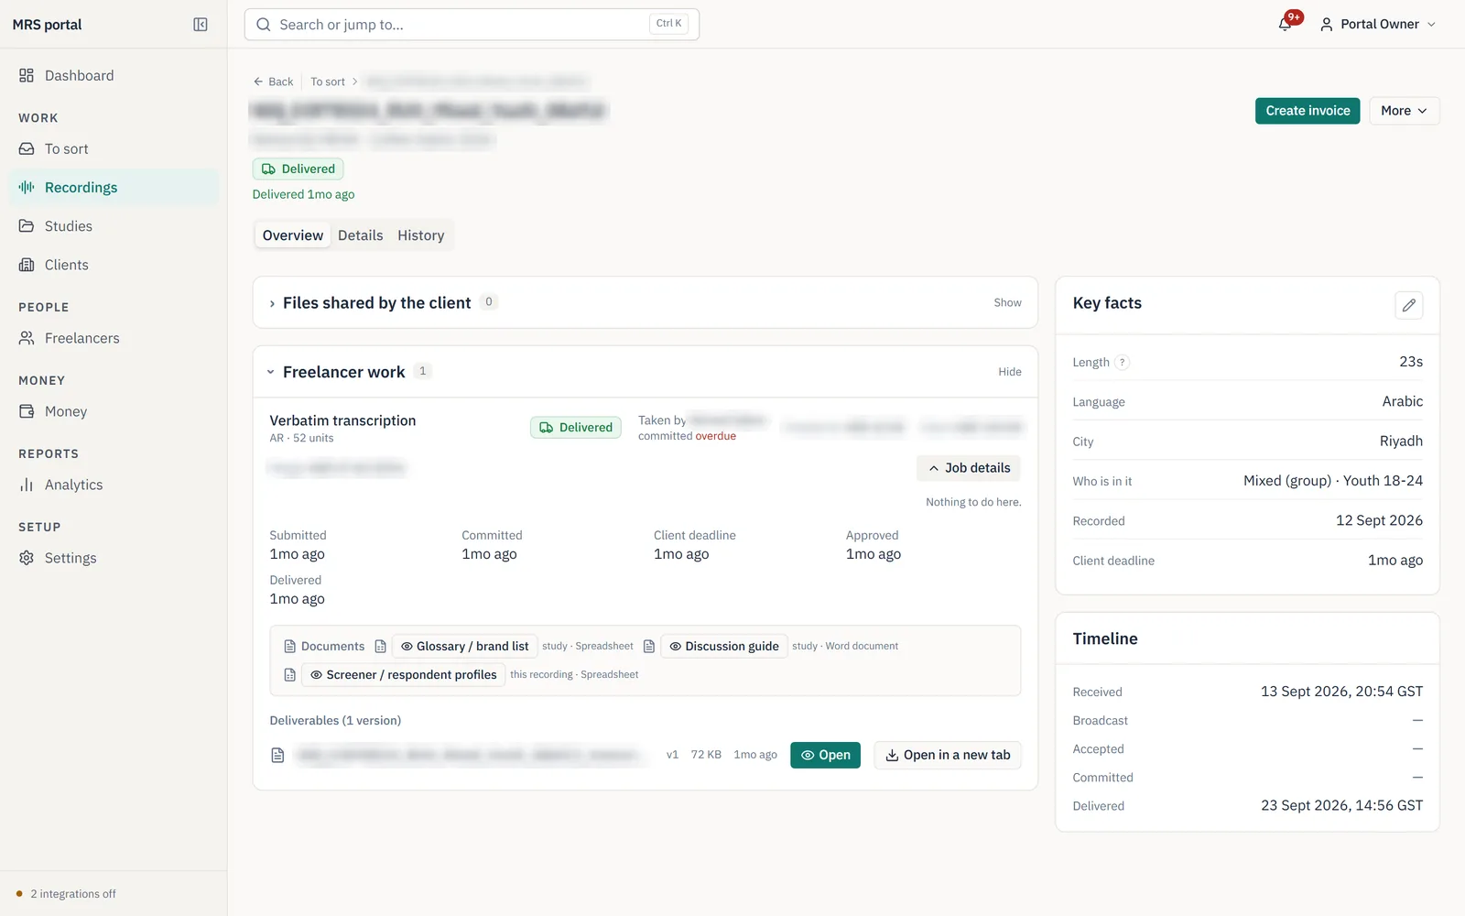Click the deliverable file icon
Viewport: 1465px width, 916px height.
(x=278, y=756)
